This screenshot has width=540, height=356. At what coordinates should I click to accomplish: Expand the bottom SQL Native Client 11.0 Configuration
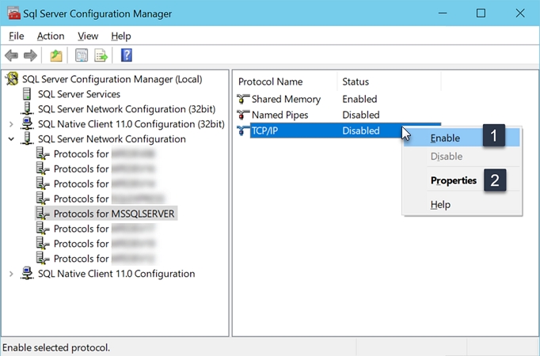[11, 274]
